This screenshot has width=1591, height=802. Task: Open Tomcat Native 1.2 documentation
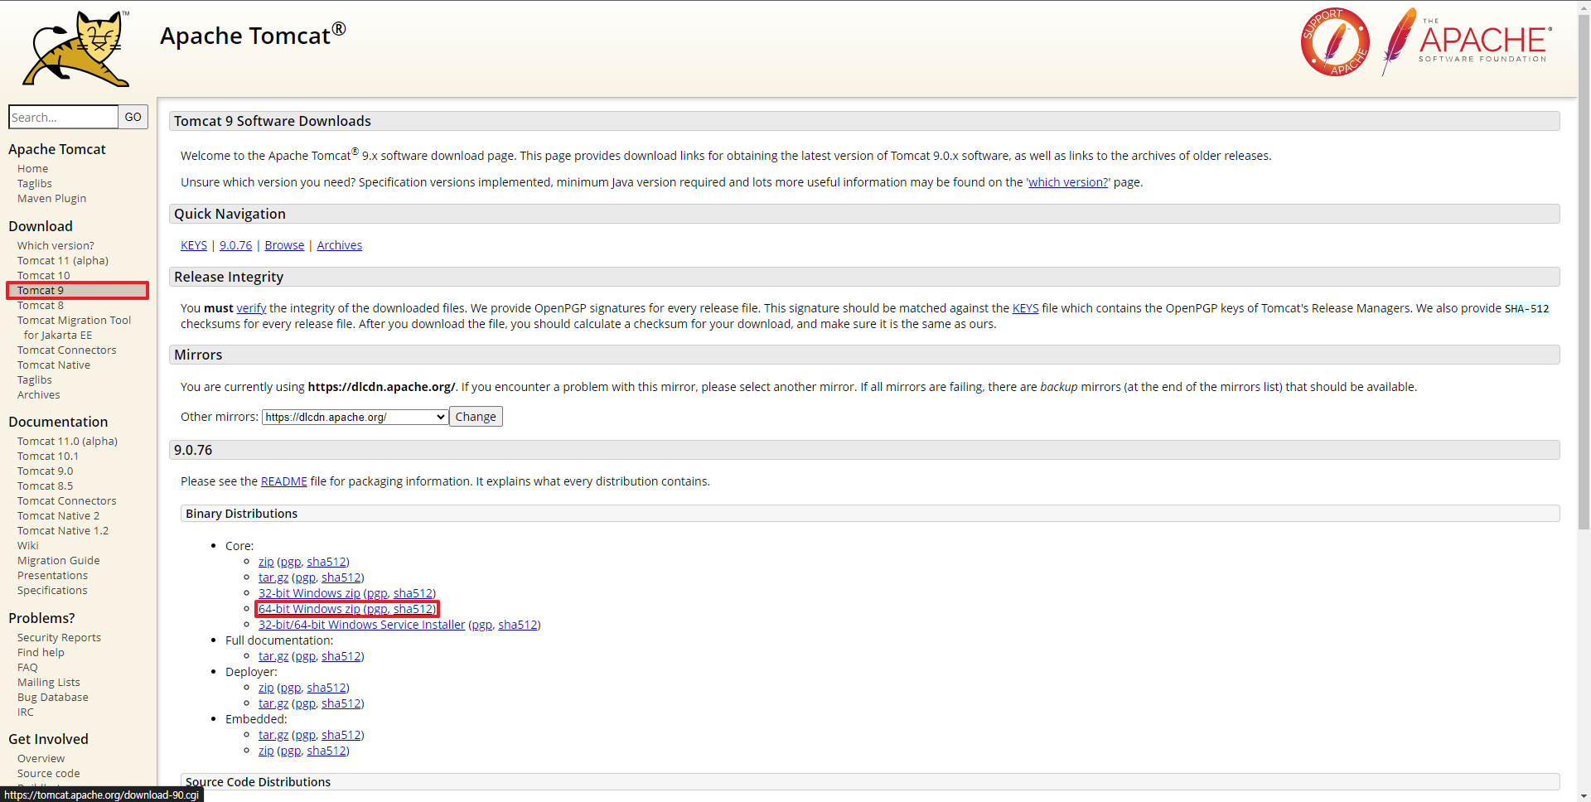[63, 530]
